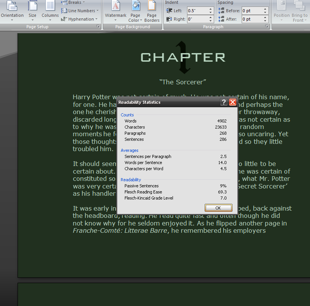Screen dimensions: 310x306
Task: Click Flesch-Kincaid Grade Level row
Action: 175,198
